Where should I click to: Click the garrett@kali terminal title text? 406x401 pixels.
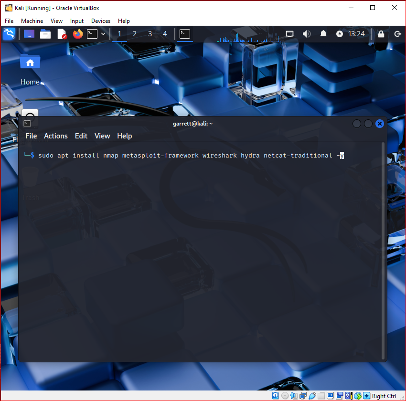coord(192,124)
